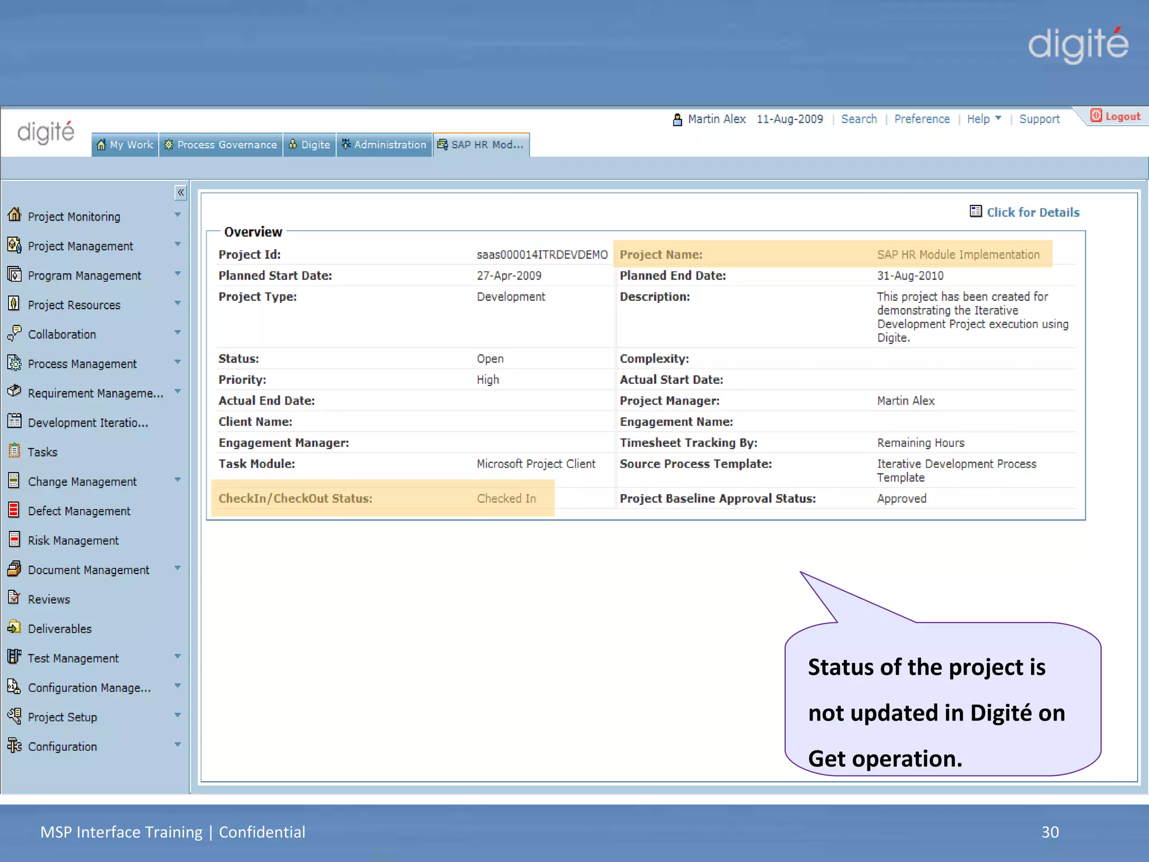Open the Support link
Screen dimensions: 1149x862
(x=1039, y=119)
